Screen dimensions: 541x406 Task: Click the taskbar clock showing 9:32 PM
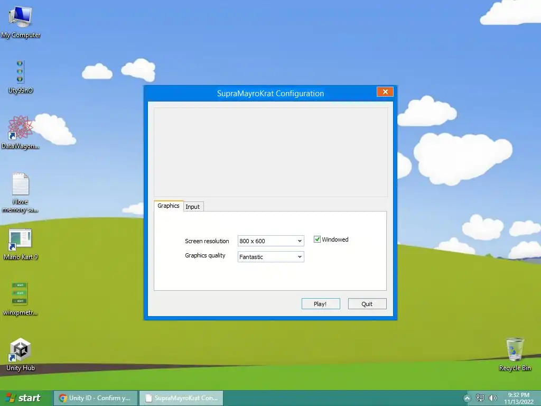pos(518,398)
